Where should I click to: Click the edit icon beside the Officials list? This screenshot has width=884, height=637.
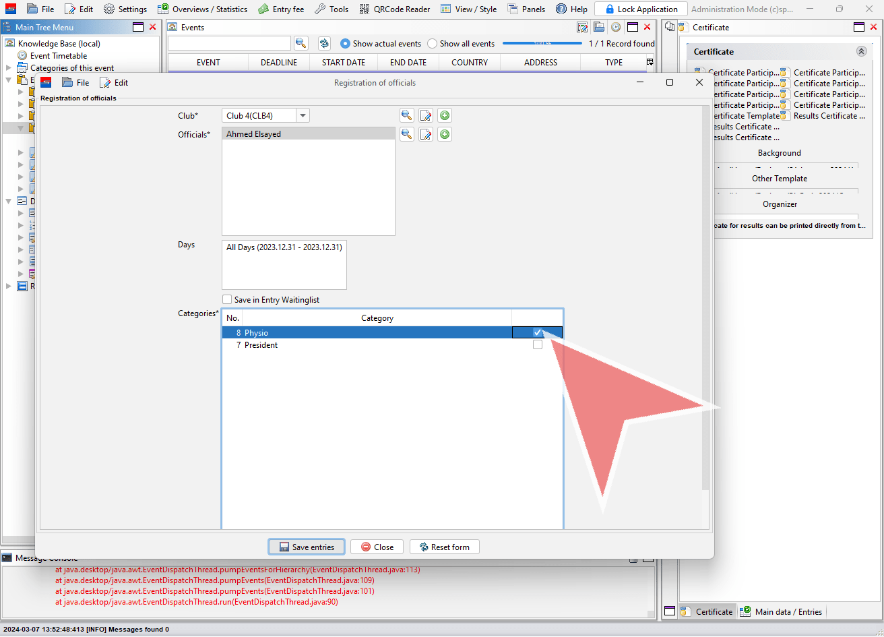click(x=426, y=134)
